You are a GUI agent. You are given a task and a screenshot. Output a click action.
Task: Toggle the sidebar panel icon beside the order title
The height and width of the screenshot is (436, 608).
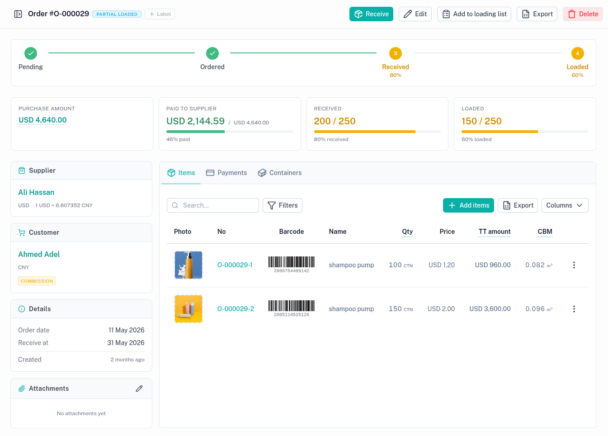tap(18, 14)
